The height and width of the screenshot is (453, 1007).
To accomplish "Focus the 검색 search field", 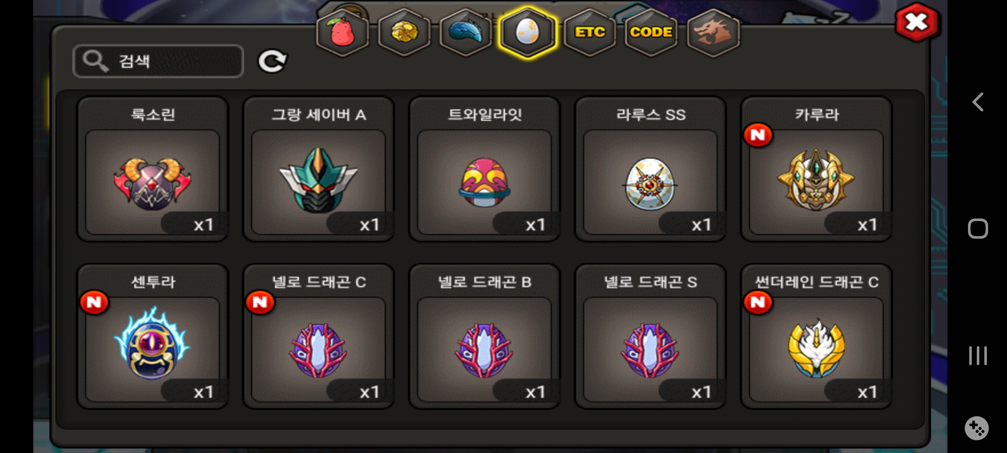I will pyautogui.click(x=158, y=61).
